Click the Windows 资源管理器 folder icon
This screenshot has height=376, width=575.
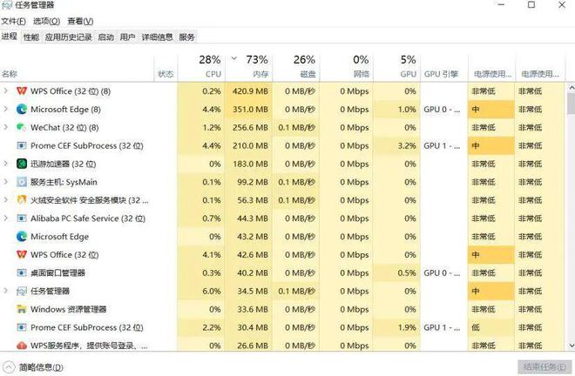point(22,309)
